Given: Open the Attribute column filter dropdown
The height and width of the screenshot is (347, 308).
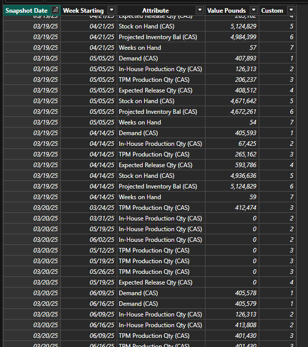Looking at the screenshot, I should (200, 10).
